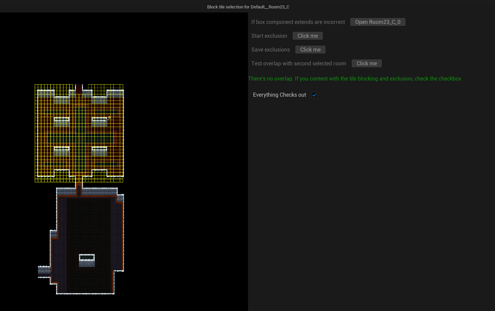Image resolution: width=495 pixels, height=311 pixels.
Task: Click the small grey wall notch on lower room's left edge
Action: (54, 234)
